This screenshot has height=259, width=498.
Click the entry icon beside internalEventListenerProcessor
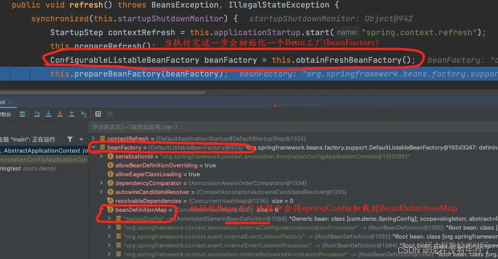(x=119, y=245)
